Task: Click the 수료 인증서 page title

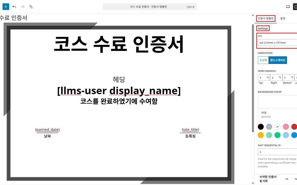Action: point(13,18)
